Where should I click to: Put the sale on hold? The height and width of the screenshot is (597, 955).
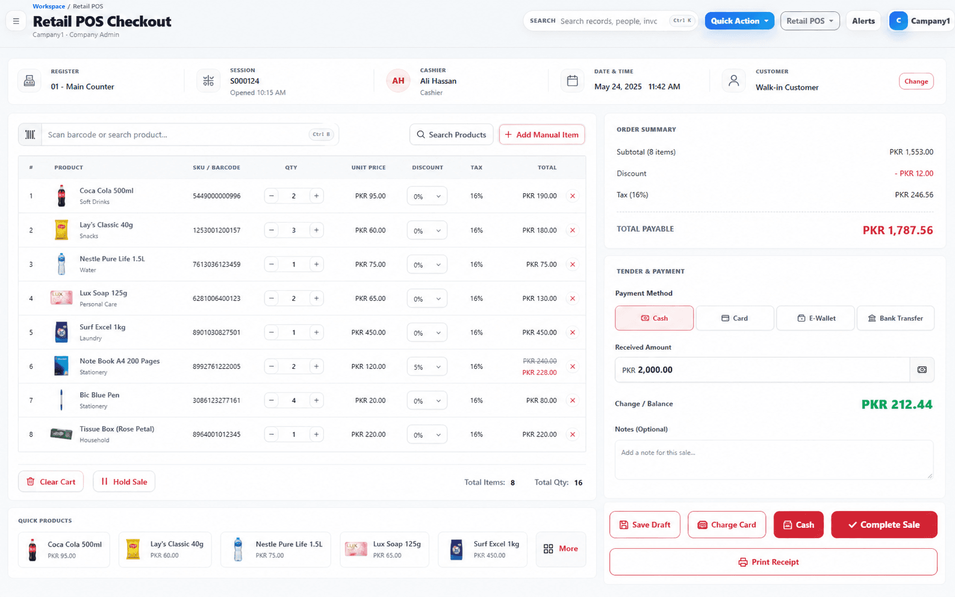pos(124,481)
